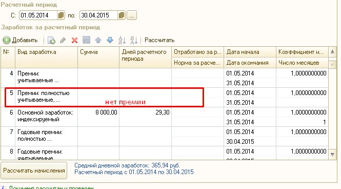Select row 7 Годовые премии: полностью

[165, 136]
